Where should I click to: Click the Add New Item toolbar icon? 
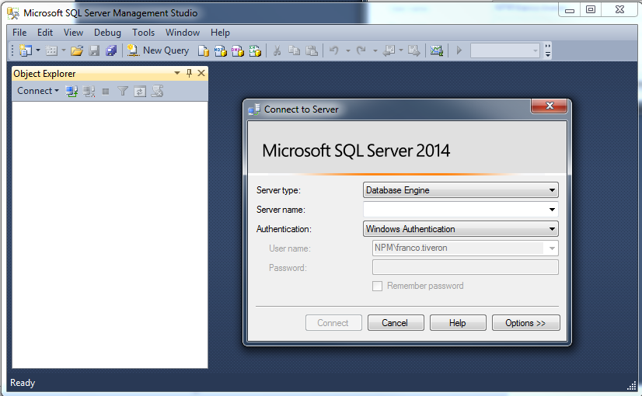click(51, 50)
